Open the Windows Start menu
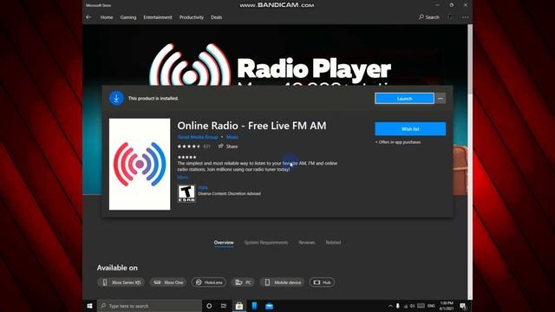The image size is (555, 312). click(89, 306)
